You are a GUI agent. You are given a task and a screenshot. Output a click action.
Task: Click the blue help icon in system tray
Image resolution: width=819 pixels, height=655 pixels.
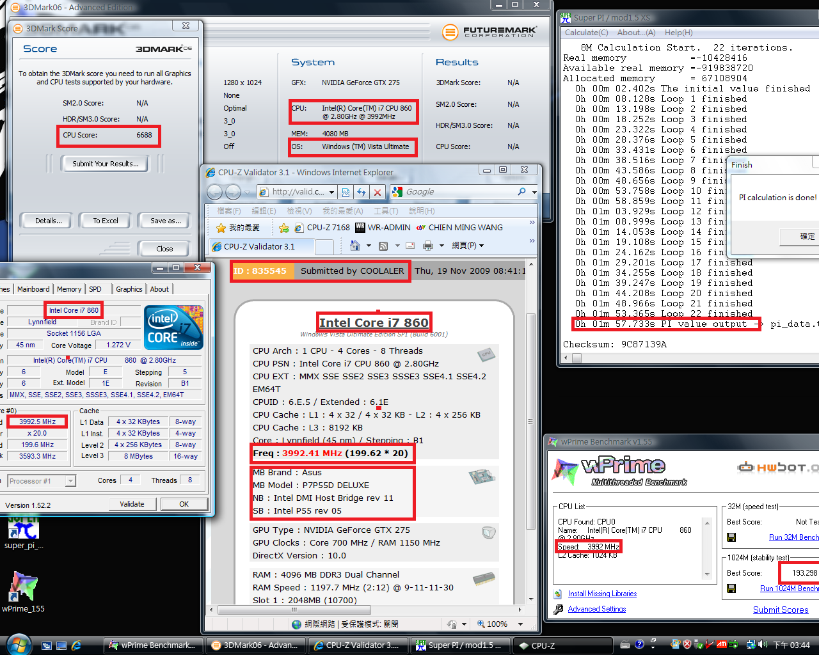pos(639,645)
